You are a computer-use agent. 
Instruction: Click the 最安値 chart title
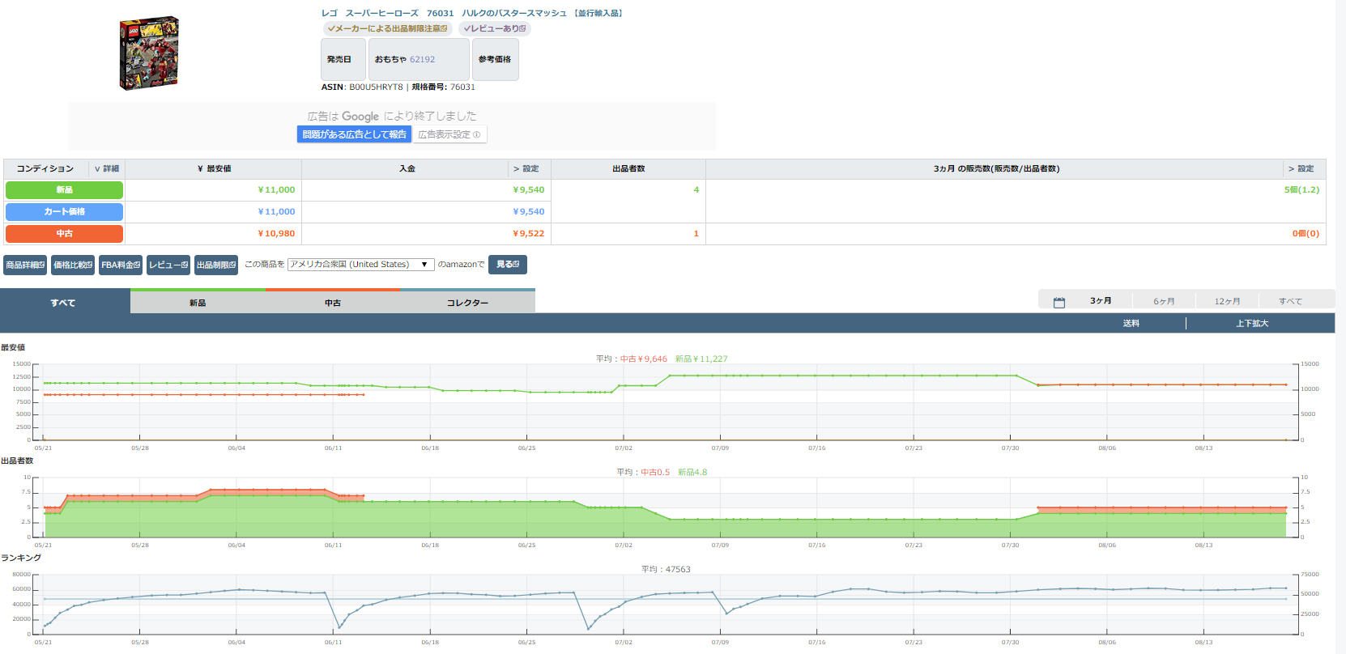[x=12, y=347]
